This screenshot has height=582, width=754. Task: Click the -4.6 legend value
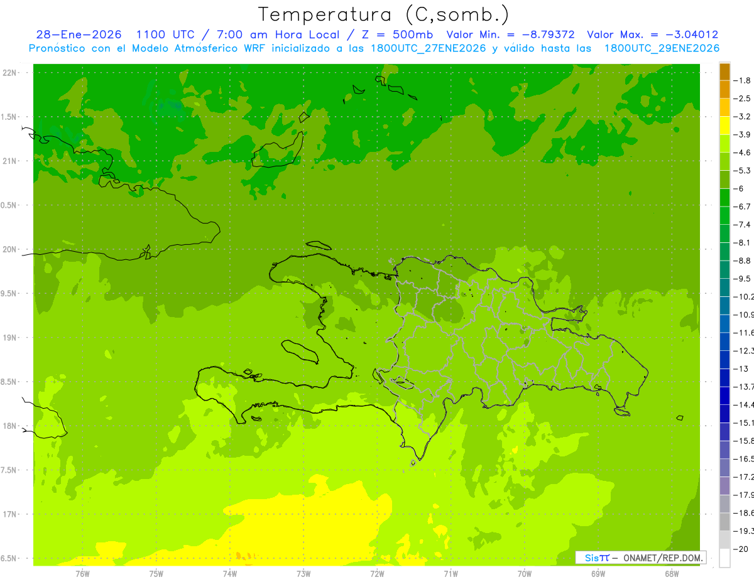coord(743,153)
